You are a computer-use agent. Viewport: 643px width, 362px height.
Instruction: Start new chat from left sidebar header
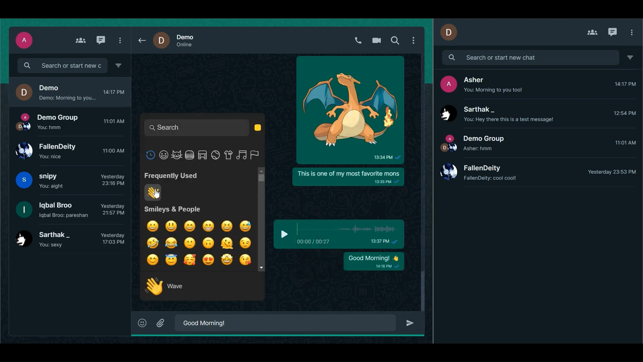coord(101,40)
